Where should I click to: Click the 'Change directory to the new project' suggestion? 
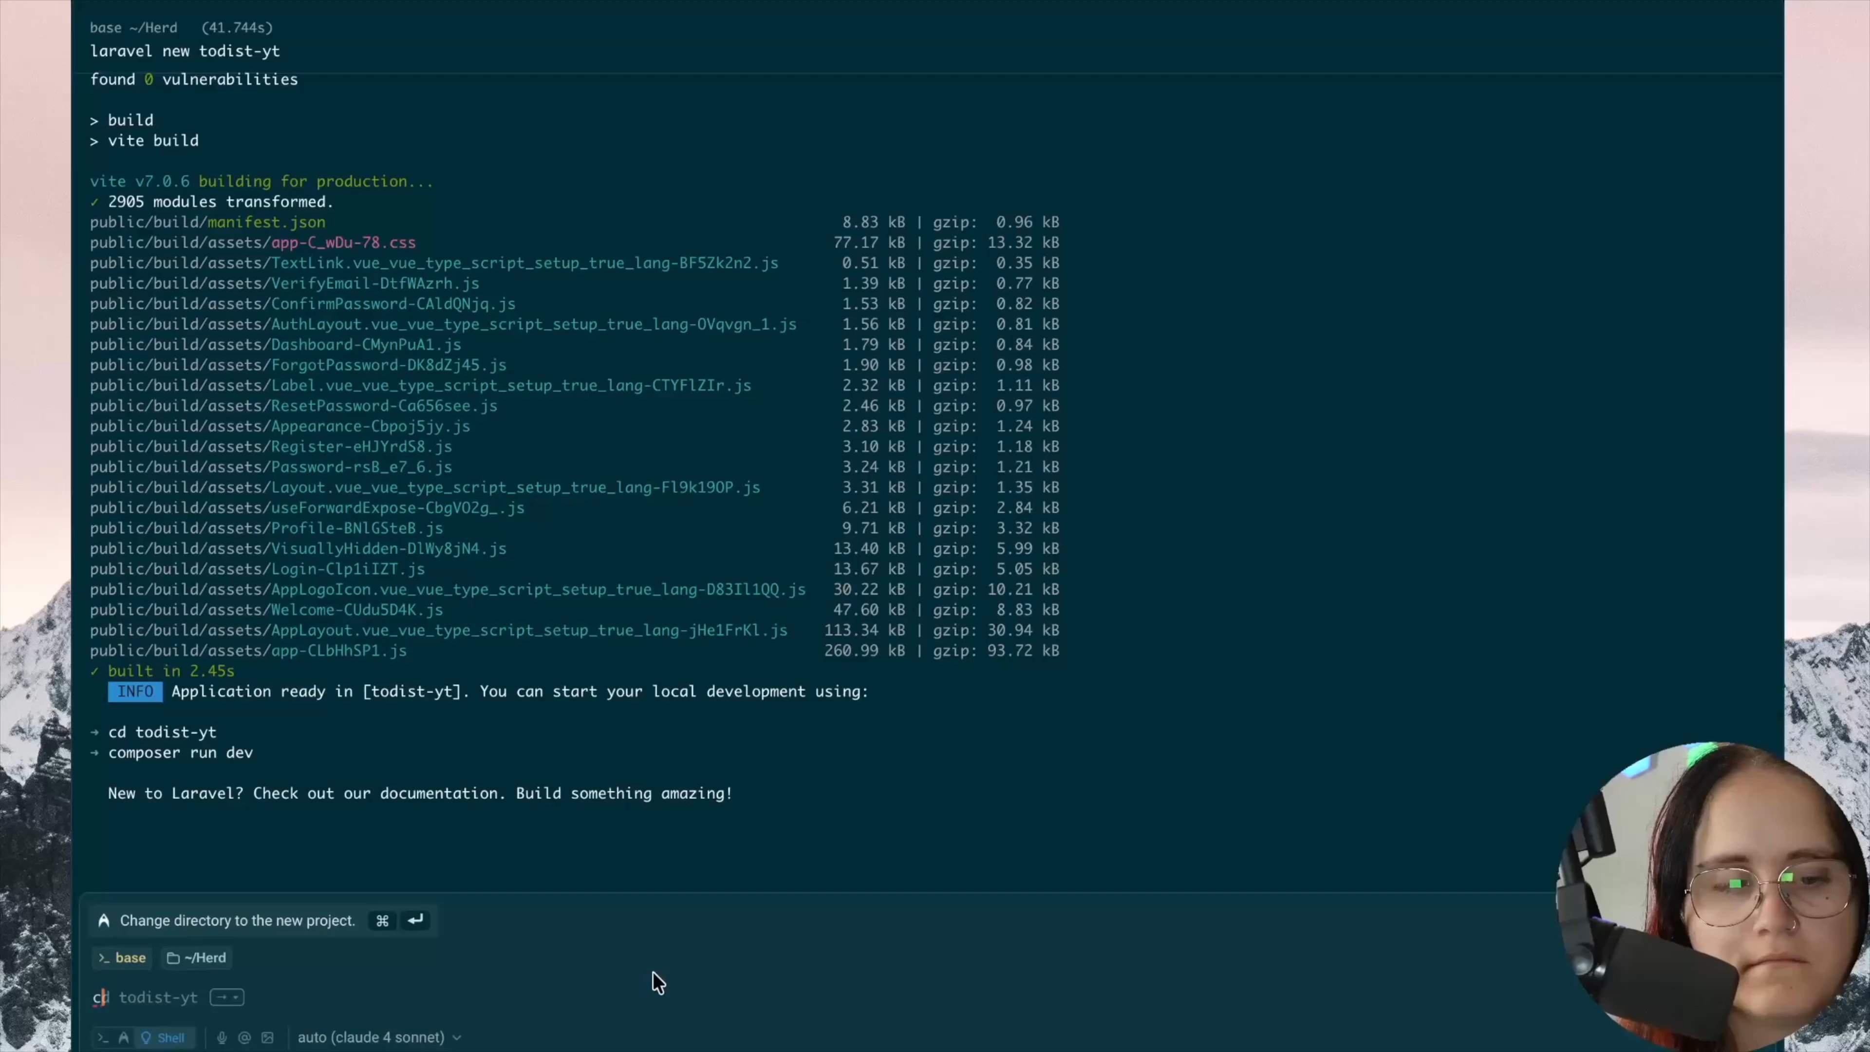pyautogui.click(x=237, y=920)
